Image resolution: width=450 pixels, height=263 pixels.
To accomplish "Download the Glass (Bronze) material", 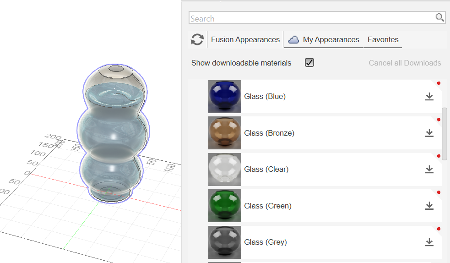I will (429, 133).
